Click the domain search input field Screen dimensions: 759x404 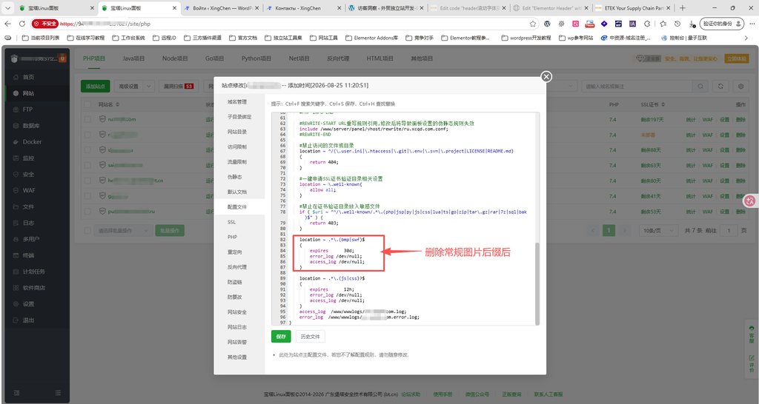click(x=638, y=86)
